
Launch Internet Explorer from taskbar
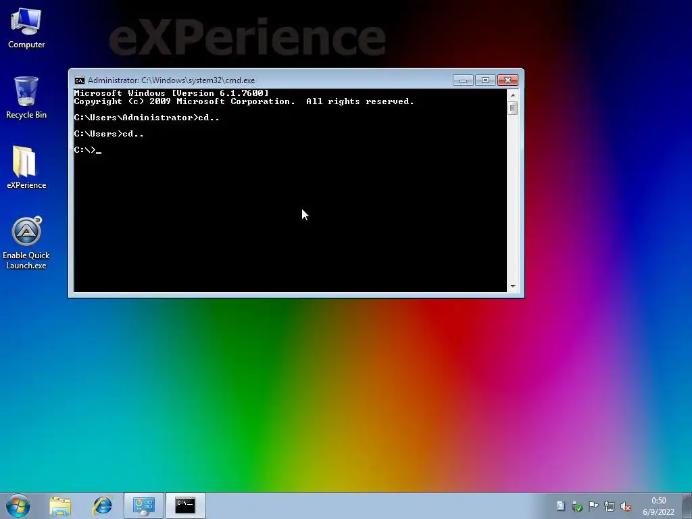coord(102,505)
